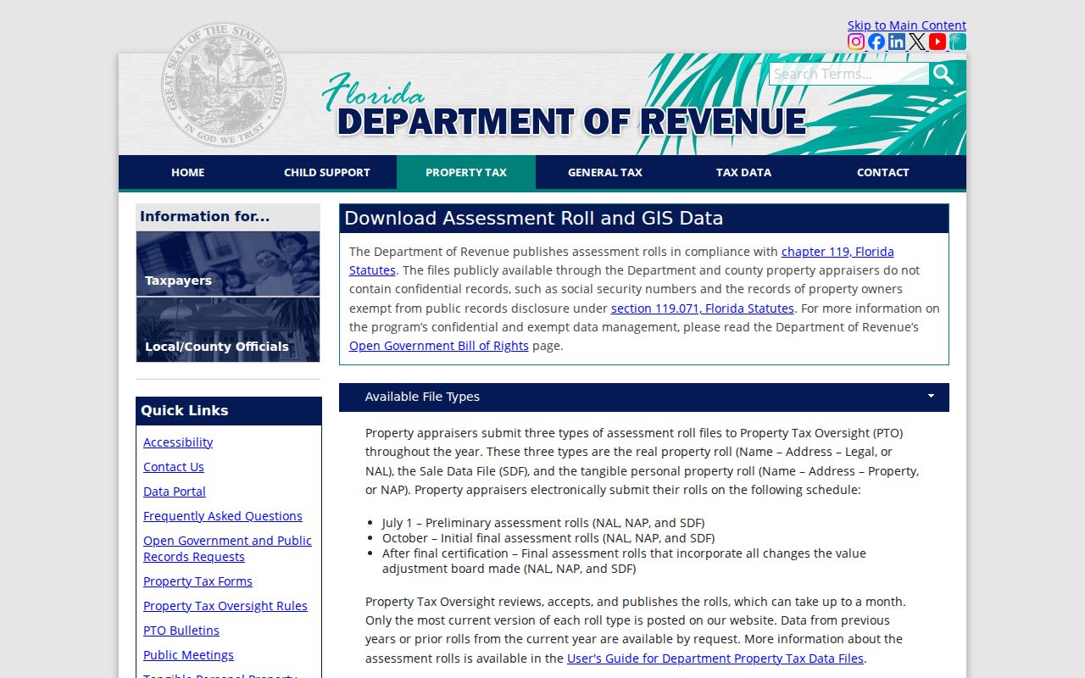Select the PROPERTY TAX navigation tab

pos(466,172)
